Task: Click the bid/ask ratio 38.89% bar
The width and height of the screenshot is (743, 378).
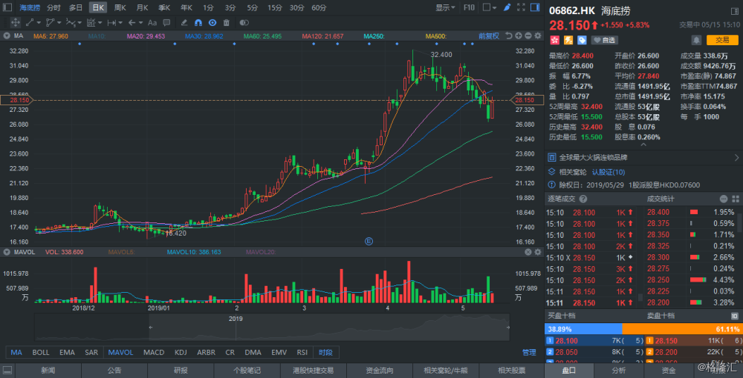Action: point(583,329)
